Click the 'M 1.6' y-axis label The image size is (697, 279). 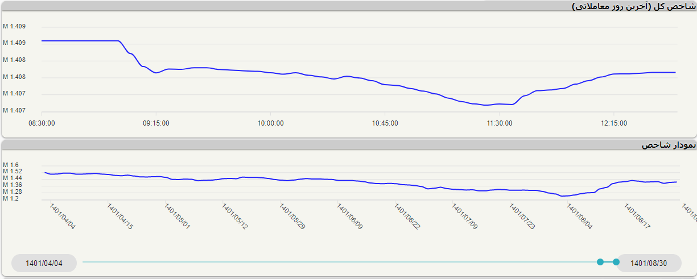(11, 165)
